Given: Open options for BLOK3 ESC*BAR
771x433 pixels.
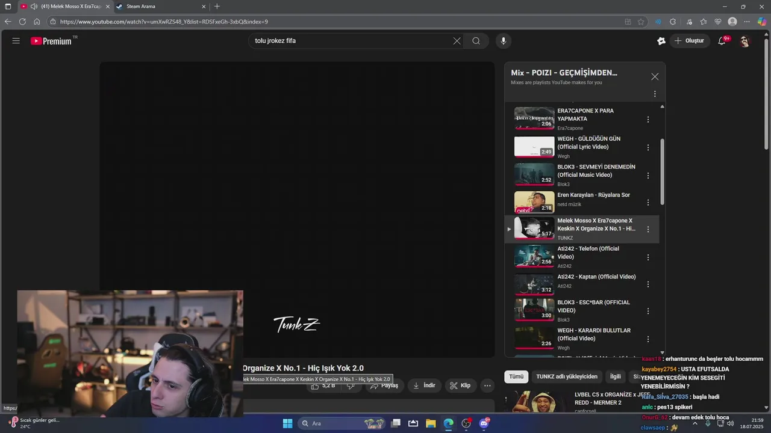Looking at the screenshot, I should pos(648,312).
